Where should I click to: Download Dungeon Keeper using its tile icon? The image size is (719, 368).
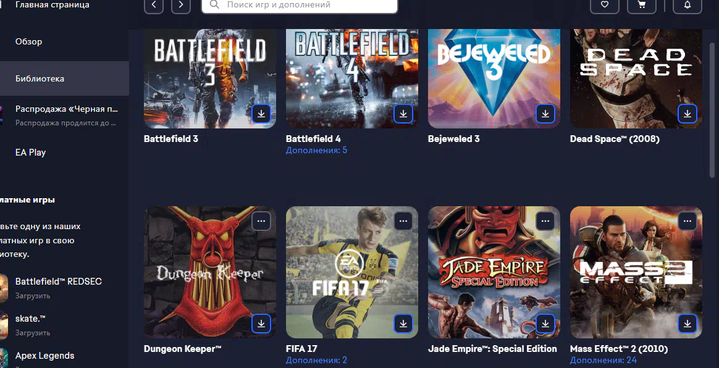[x=261, y=324]
